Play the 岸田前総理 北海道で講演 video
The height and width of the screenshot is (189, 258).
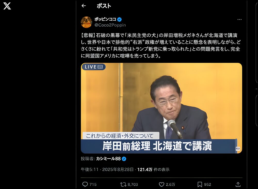pos(162,108)
